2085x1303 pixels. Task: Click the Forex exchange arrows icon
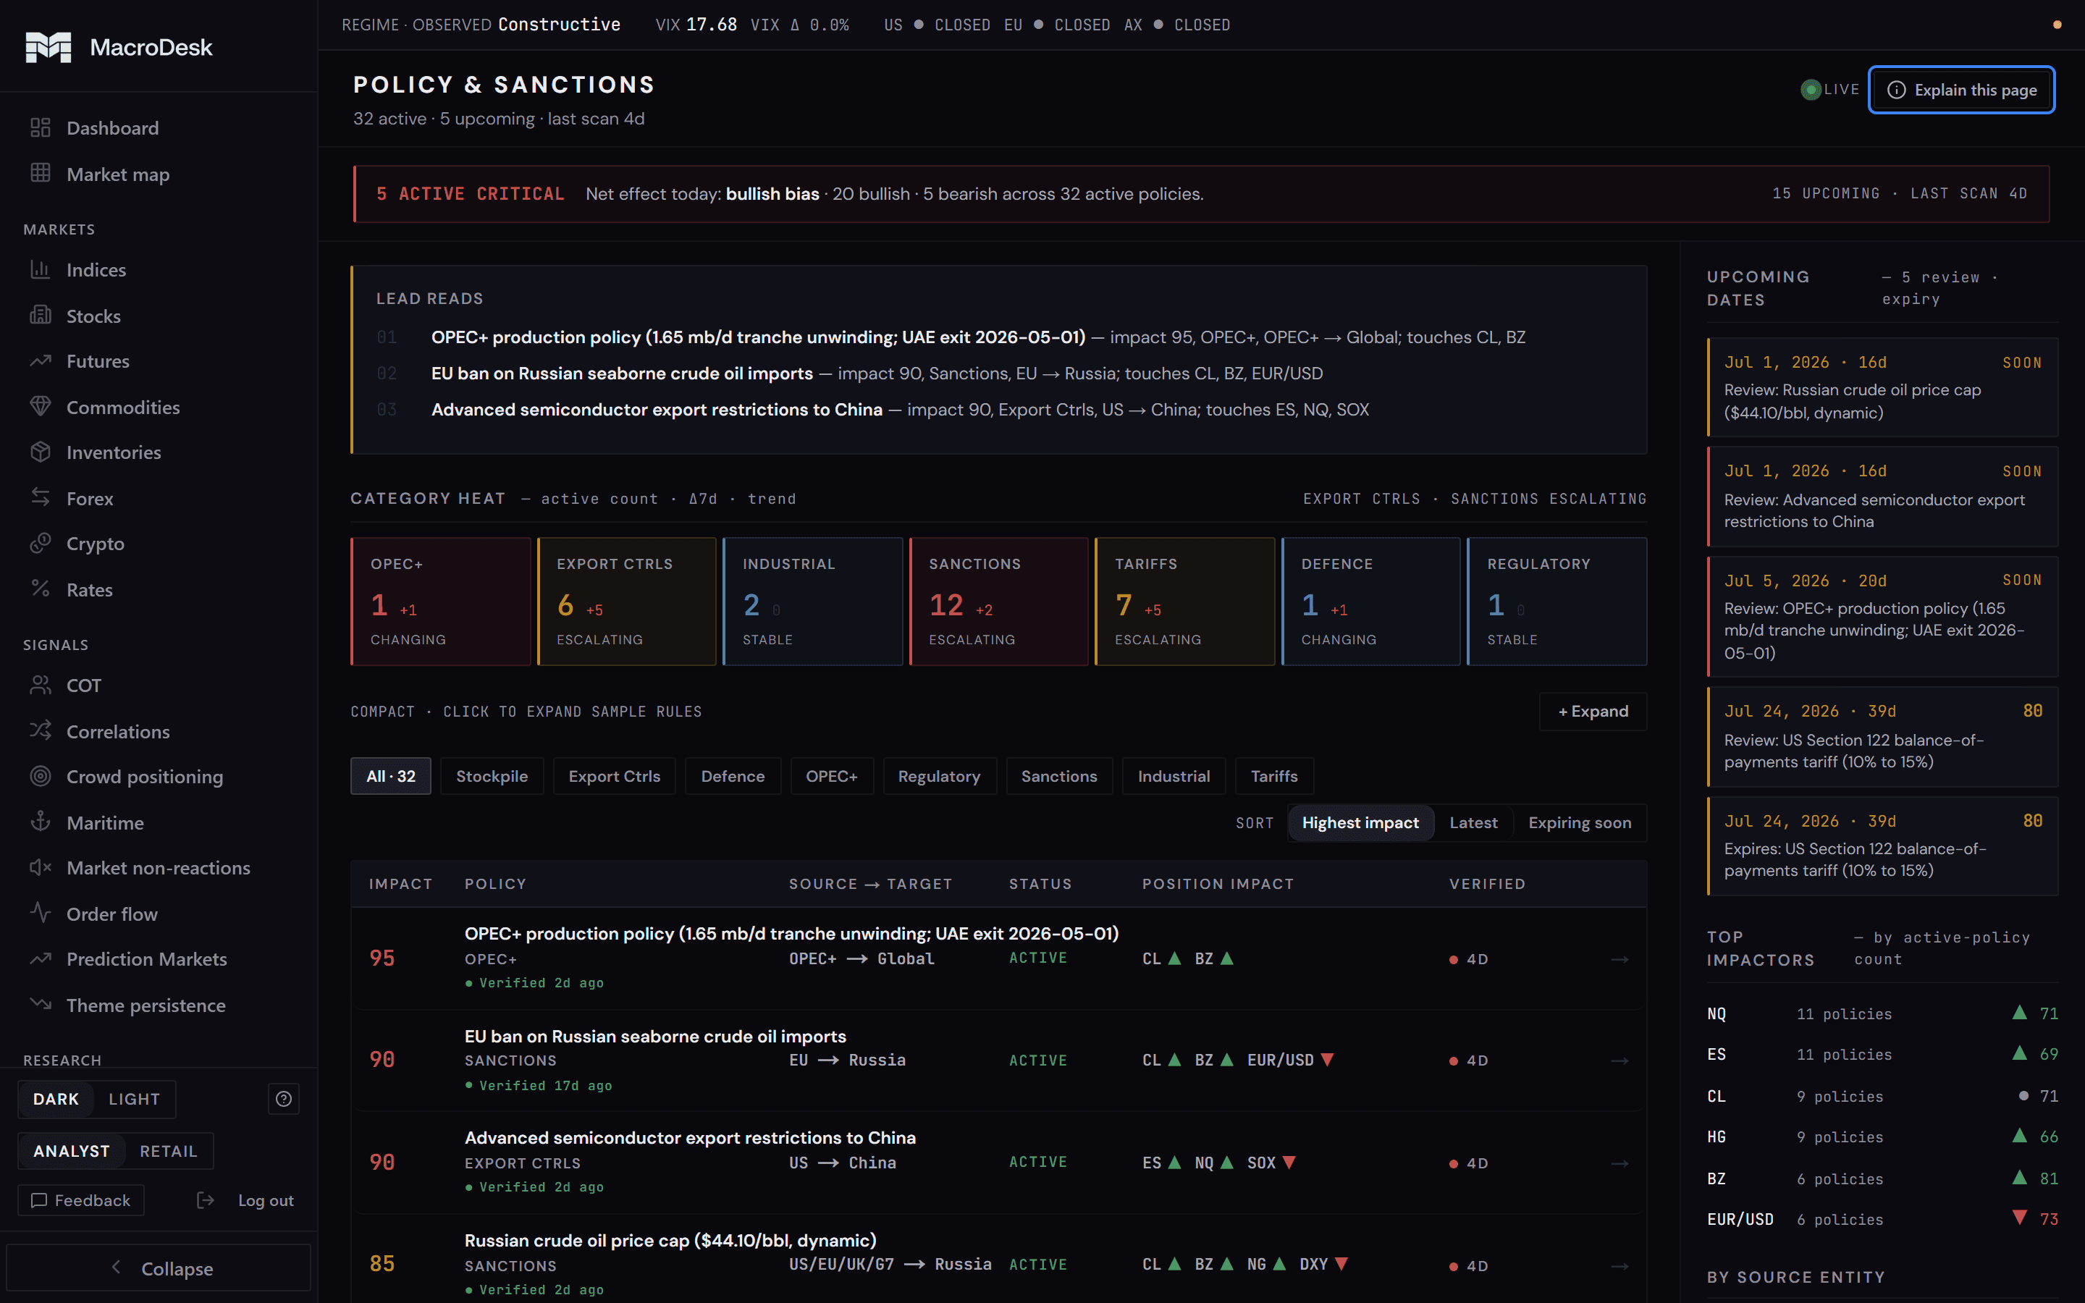[x=41, y=498]
